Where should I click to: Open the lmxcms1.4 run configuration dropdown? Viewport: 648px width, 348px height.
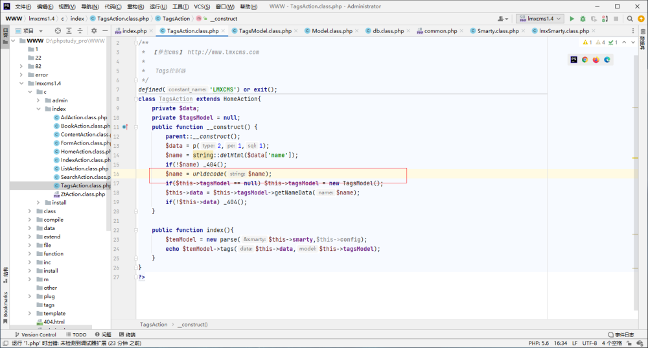pyautogui.click(x=540, y=19)
